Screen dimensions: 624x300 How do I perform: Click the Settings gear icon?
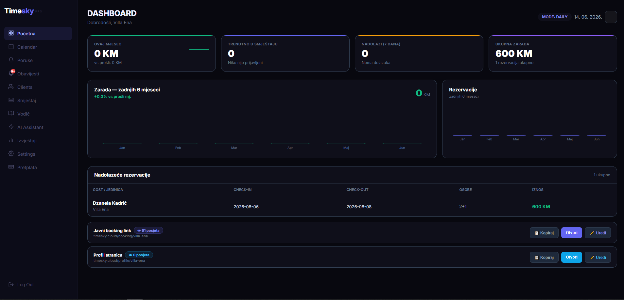tap(11, 153)
